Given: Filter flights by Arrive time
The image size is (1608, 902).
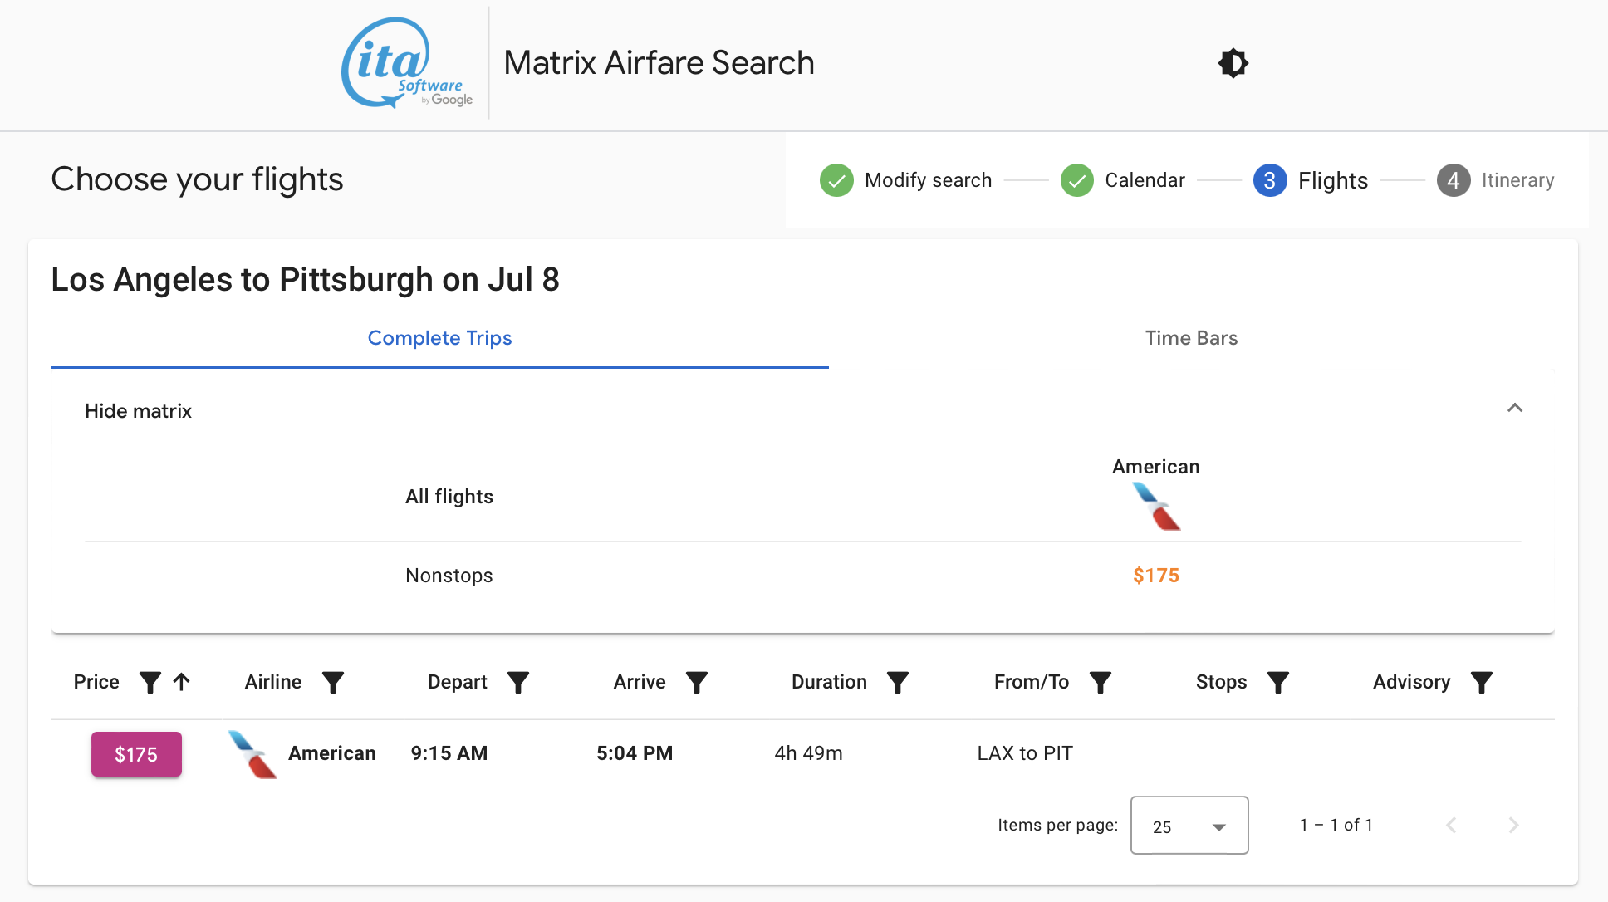Looking at the screenshot, I should coord(697,683).
